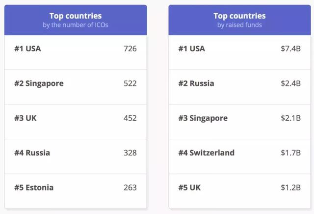Click the 328 count for Russia
Viewport: 314px width, 214px height.
tap(130, 153)
